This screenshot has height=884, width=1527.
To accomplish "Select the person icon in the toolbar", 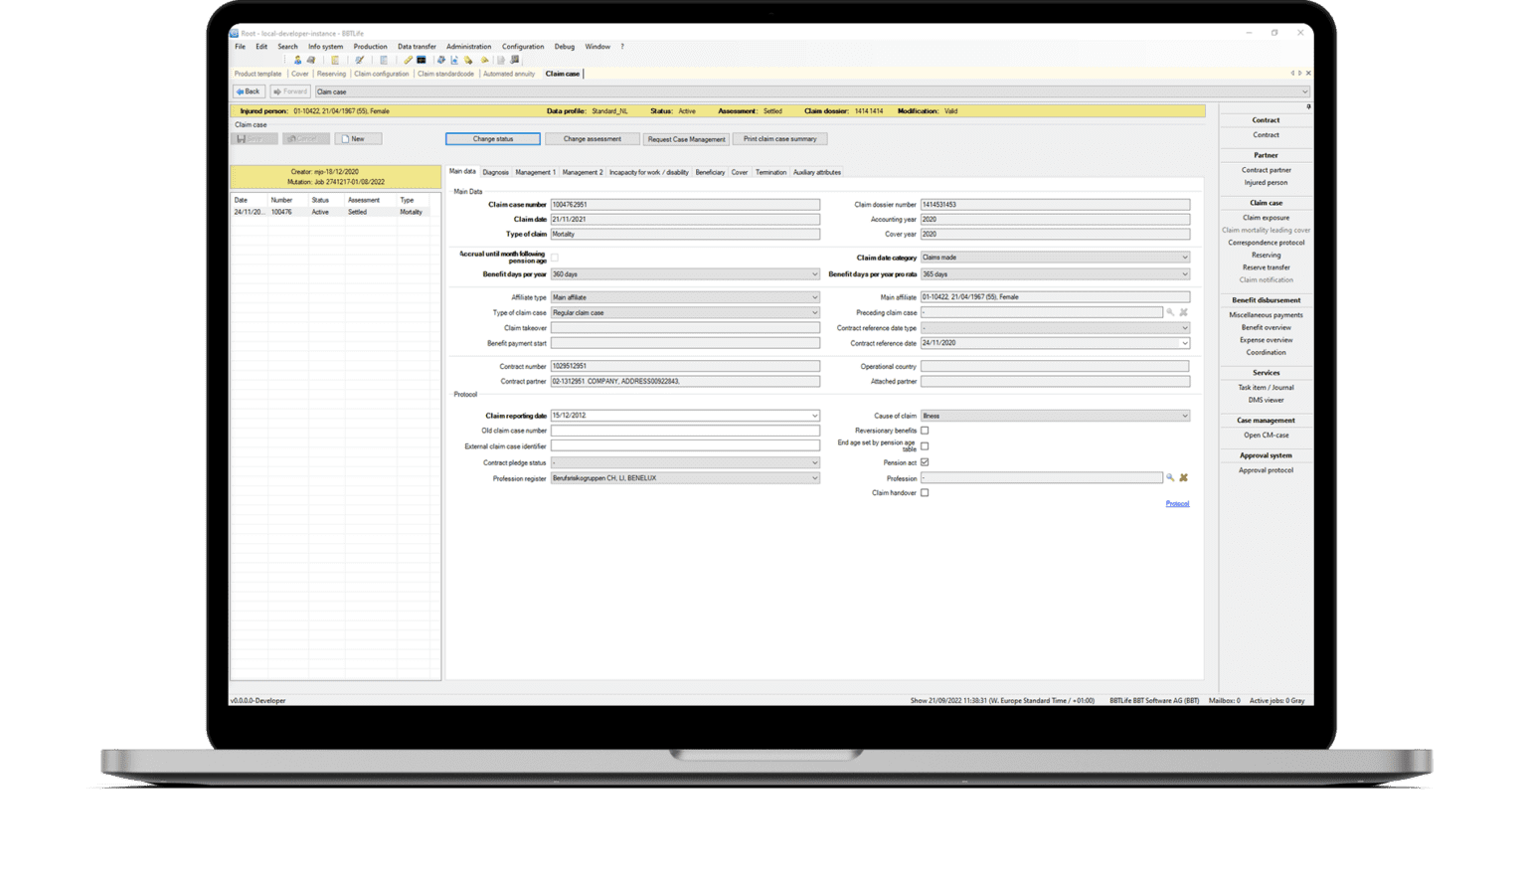I will 297,60.
